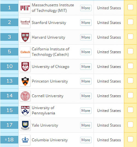Click the Princeton orange shield logo

(25, 81)
